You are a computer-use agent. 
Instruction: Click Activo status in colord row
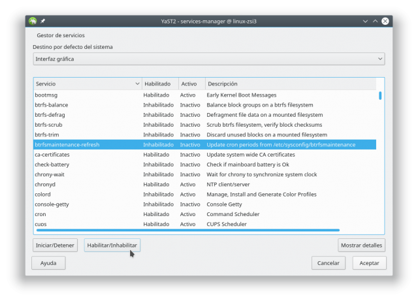[187, 195]
